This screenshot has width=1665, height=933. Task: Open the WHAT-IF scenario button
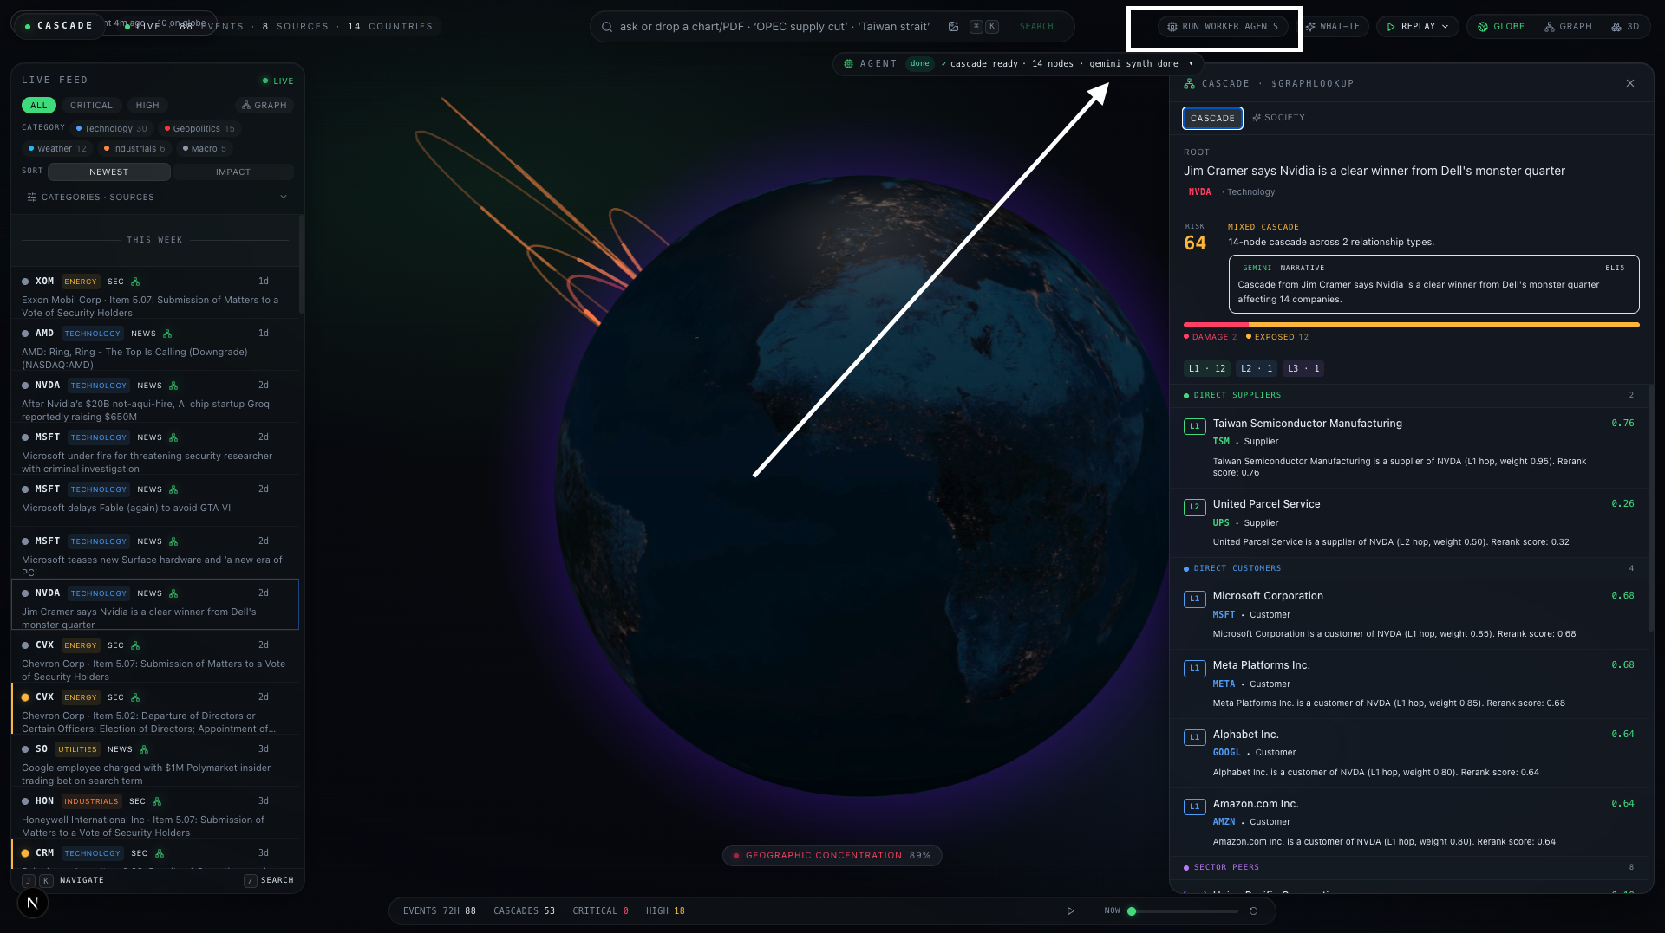coord(1333,27)
